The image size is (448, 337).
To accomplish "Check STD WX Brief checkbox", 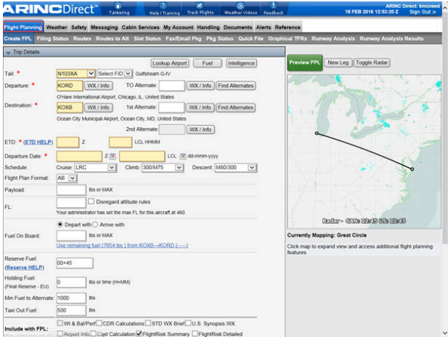I will pyautogui.click(x=147, y=323).
